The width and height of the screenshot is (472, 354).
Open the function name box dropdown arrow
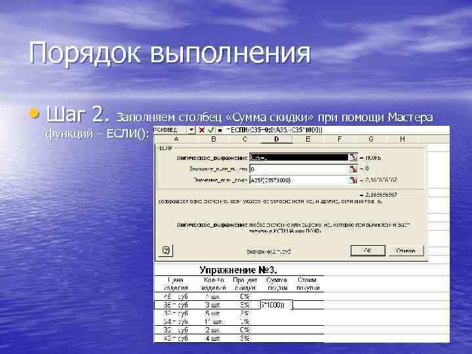click(191, 130)
